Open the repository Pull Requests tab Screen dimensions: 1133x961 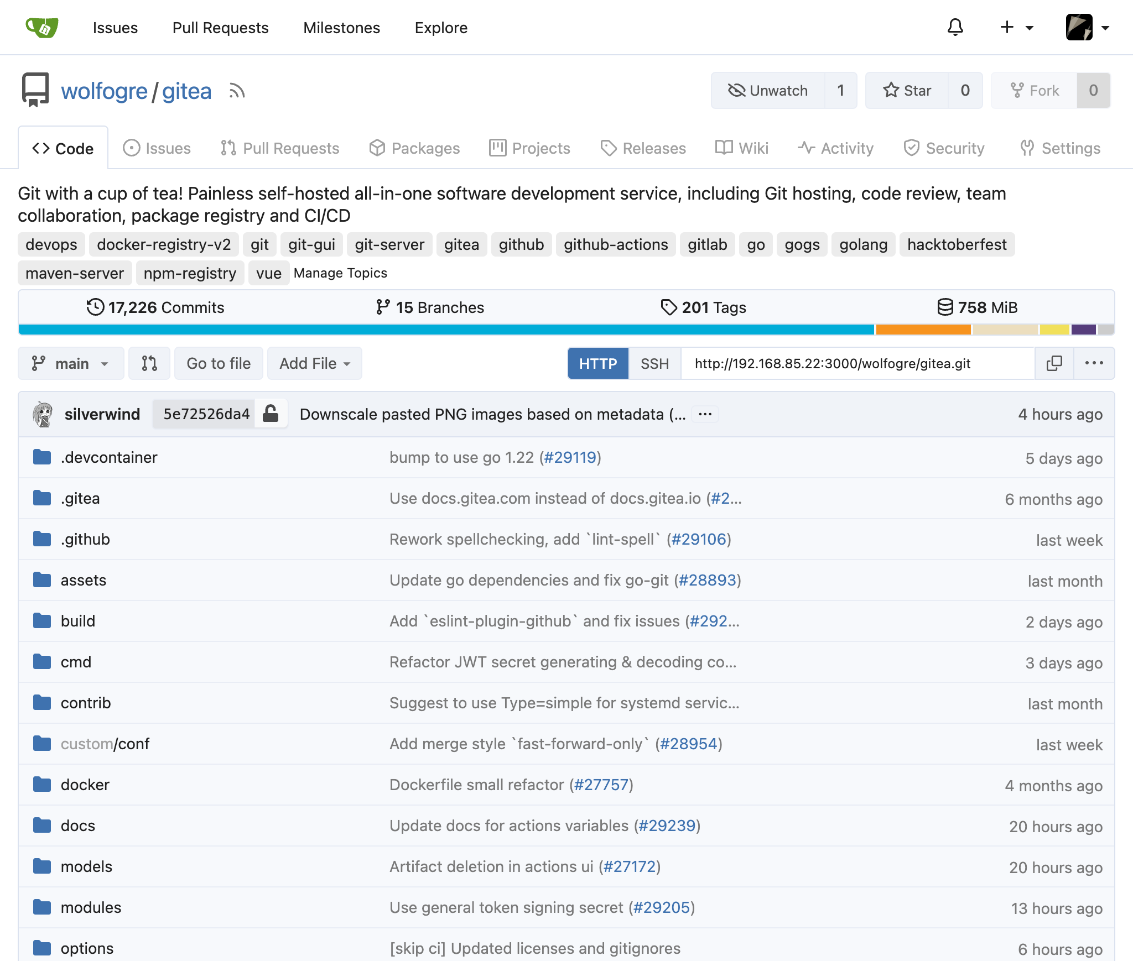(x=279, y=148)
